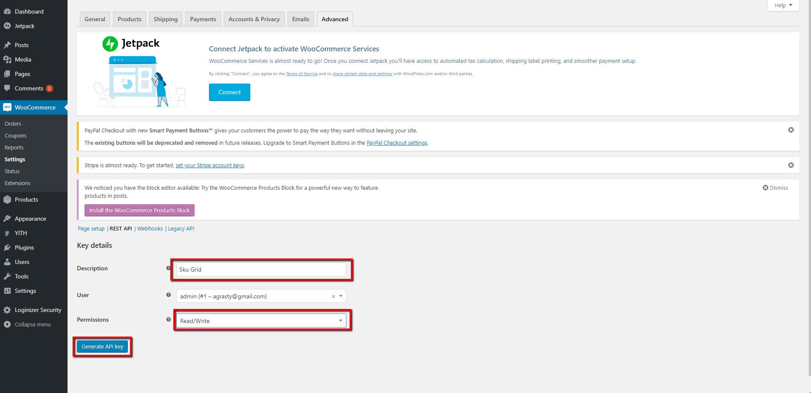
Task: Click the Connect Jetpack button
Action: tap(229, 92)
